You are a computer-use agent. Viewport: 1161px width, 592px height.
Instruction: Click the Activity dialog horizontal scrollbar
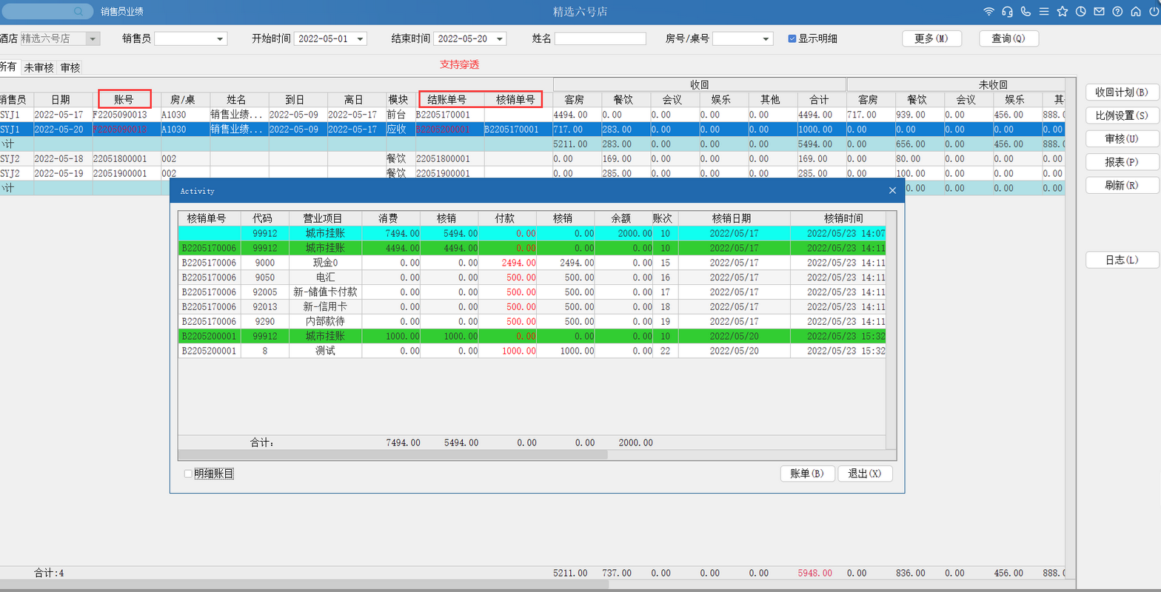(393, 454)
